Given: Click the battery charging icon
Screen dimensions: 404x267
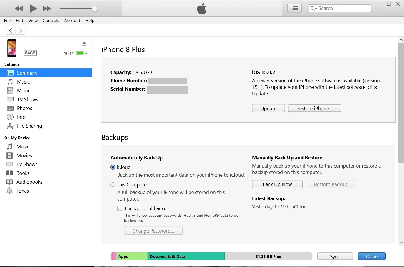Looking at the screenshot, I should [81, 53].
